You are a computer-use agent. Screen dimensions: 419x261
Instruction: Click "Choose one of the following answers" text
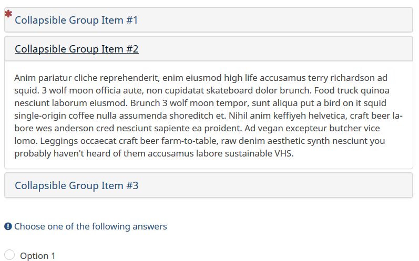90,227
